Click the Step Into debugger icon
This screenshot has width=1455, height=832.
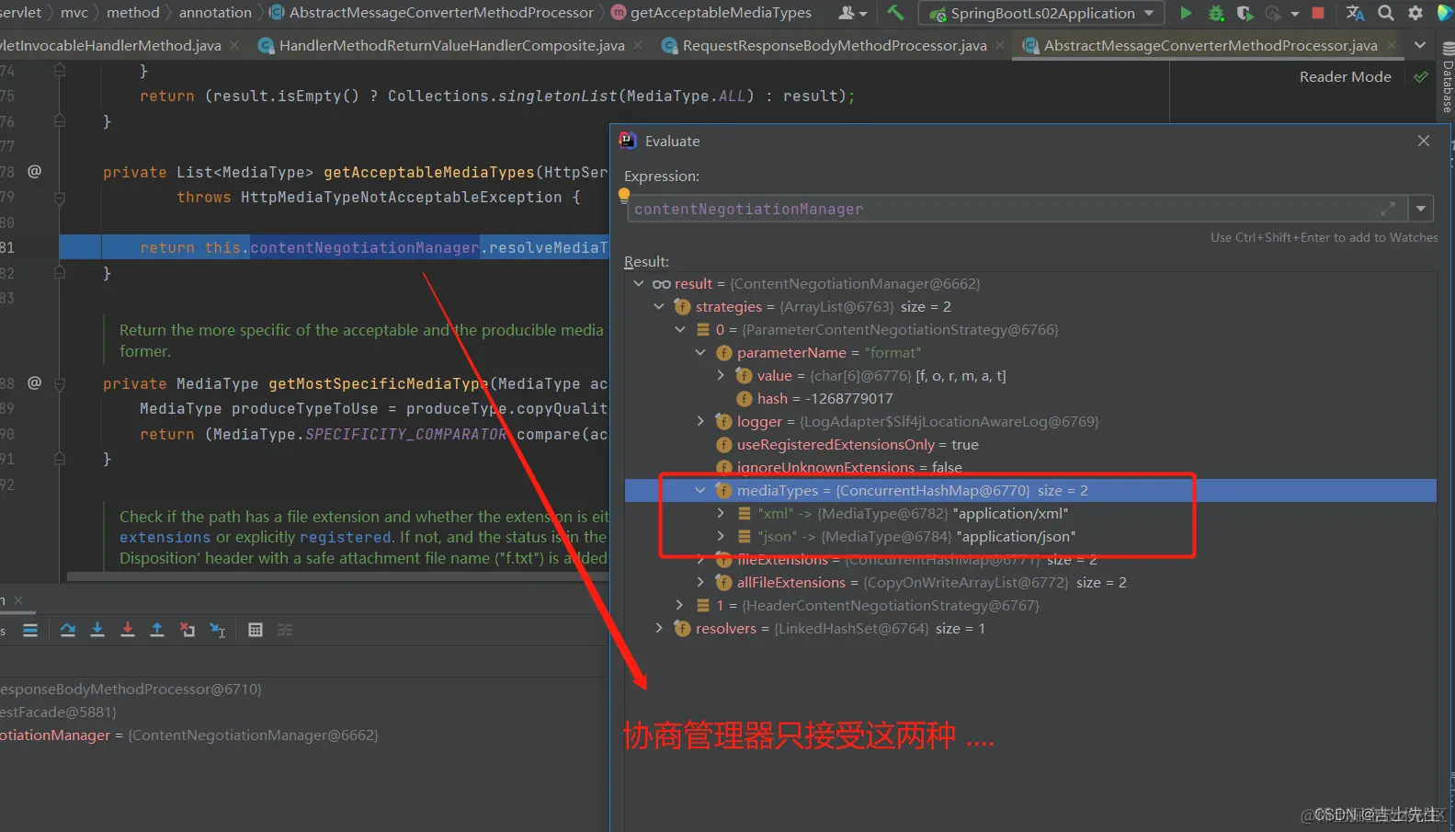[x=97, y=630]
